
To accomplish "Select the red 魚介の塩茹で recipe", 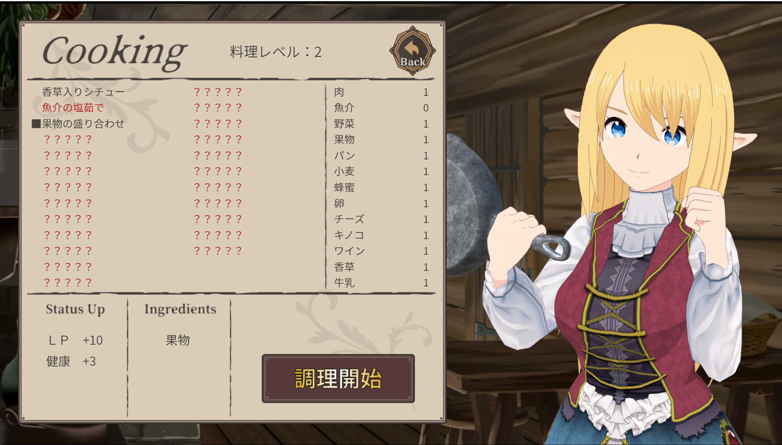I will point(73,108).
